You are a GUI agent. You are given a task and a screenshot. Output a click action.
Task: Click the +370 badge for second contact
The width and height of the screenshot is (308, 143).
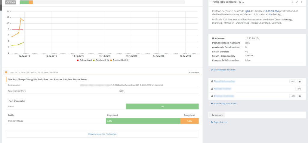pyautogui.click(x=299, y=89)
